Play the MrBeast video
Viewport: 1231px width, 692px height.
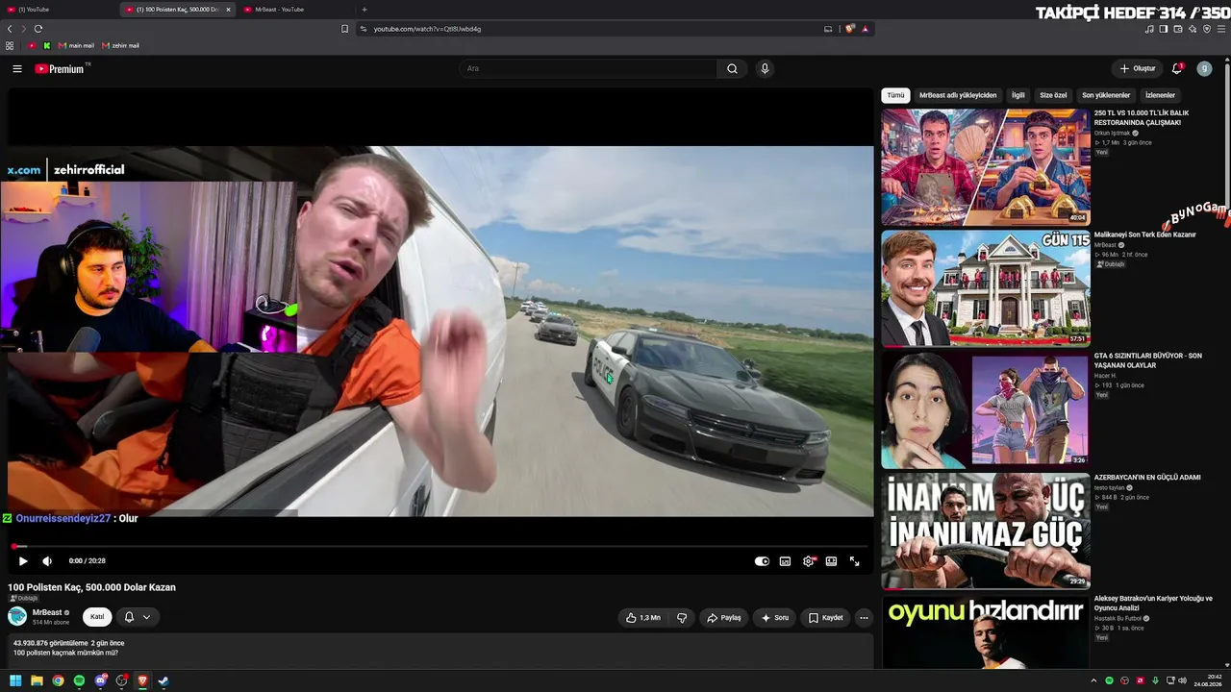click(x=23, y=561)
